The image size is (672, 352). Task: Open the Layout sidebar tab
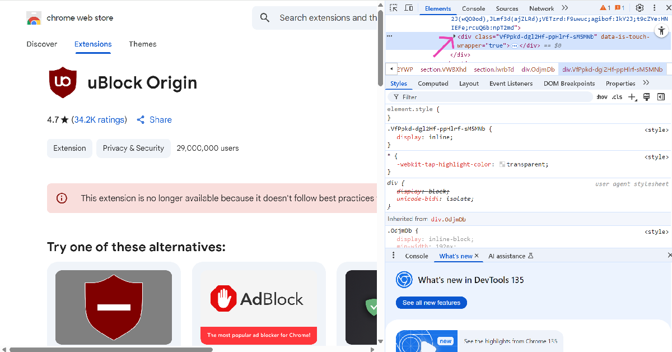pos(469,84)
